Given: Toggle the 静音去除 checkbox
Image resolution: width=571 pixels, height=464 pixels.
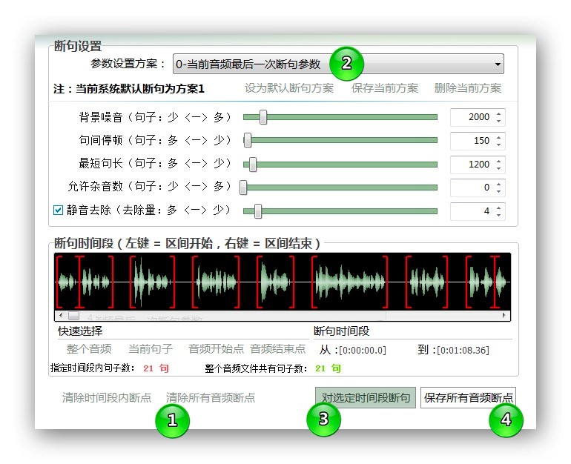Looking at the screenshot, I should (59, 211).
